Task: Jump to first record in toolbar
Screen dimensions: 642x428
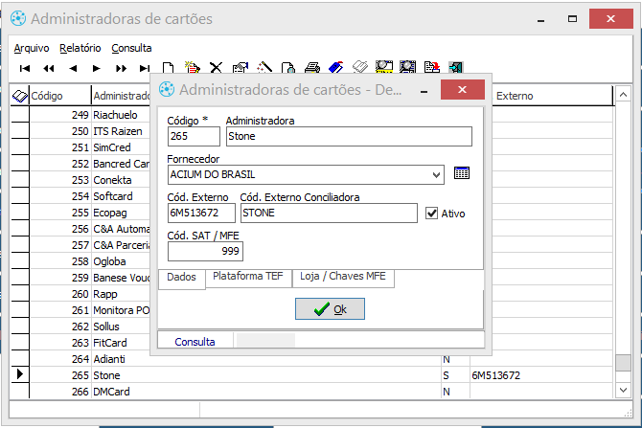Action: (x=25, y=68)
